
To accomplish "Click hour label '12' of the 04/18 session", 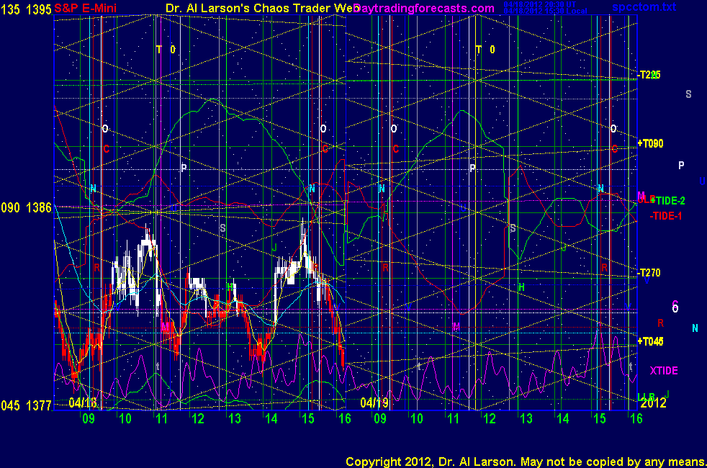I will coord(199,419).
